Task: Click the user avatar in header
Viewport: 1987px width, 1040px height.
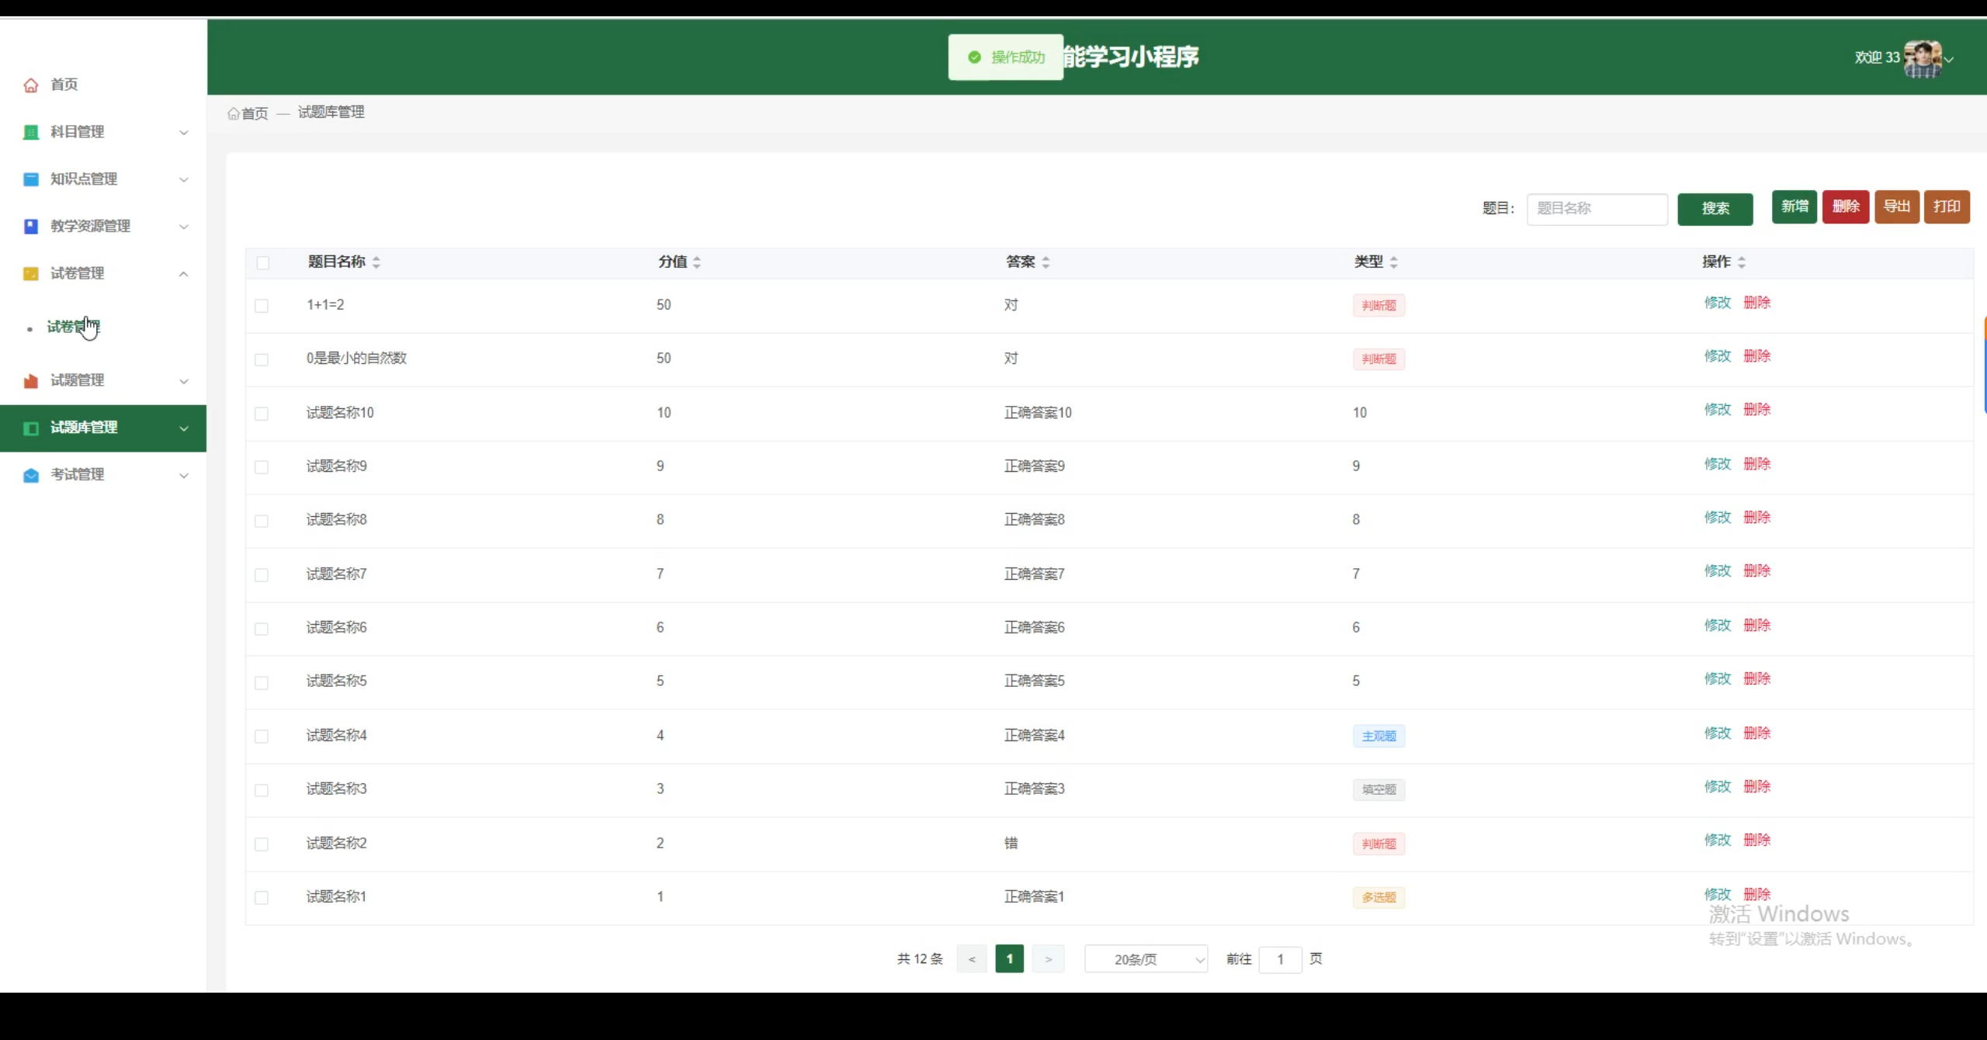Action: [x=1922, y=59]
